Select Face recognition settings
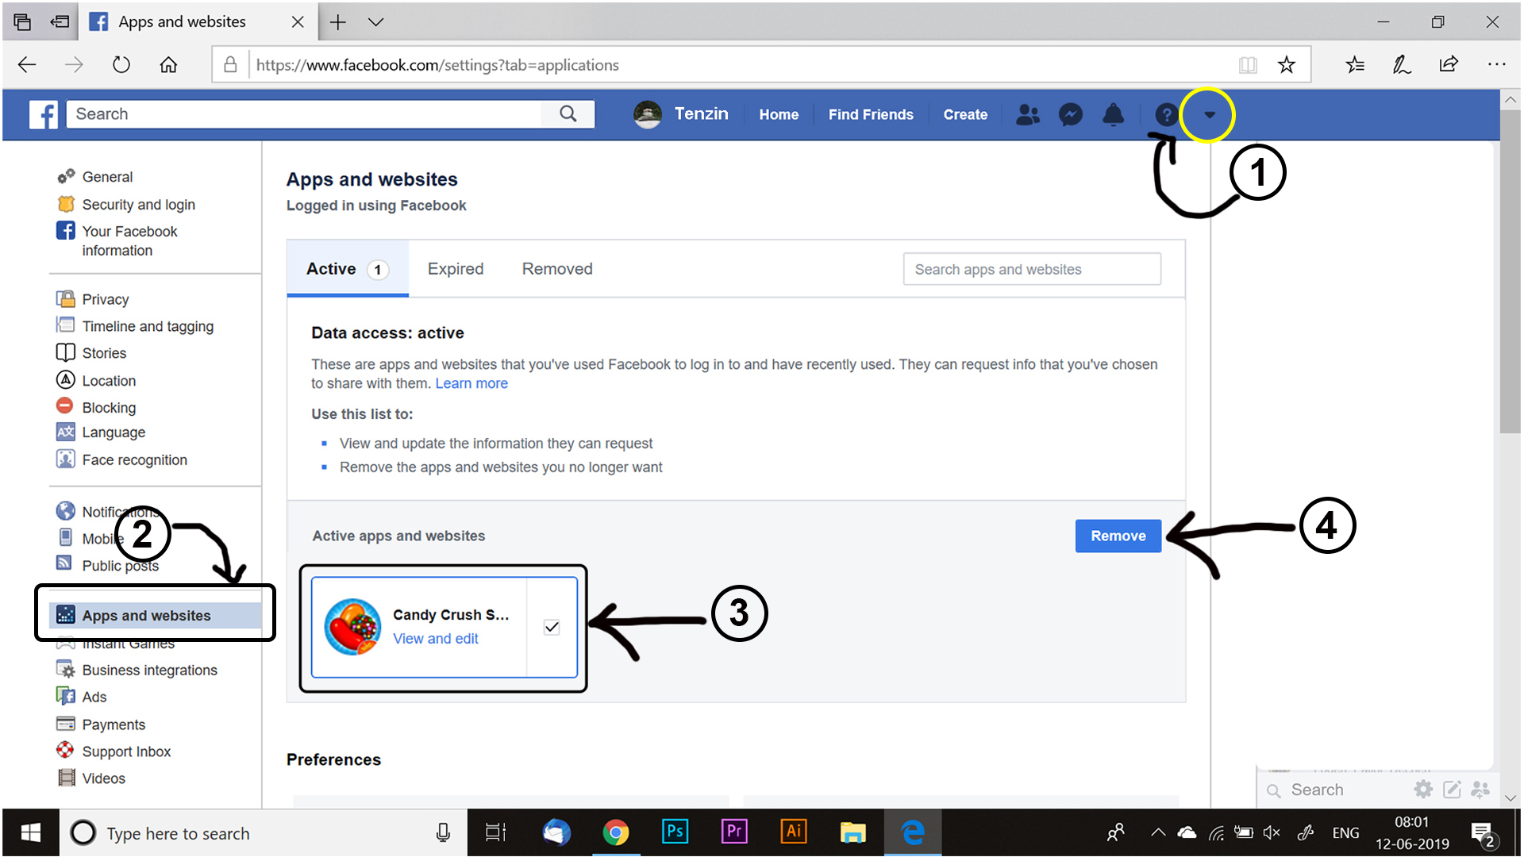The width and height of the screenshot is (1524, 857). (x=134, y=459)
